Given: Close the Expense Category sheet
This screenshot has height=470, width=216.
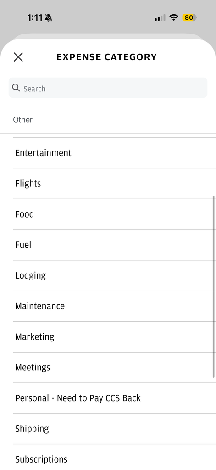Looking at the screenshot, I should point(18,57).
